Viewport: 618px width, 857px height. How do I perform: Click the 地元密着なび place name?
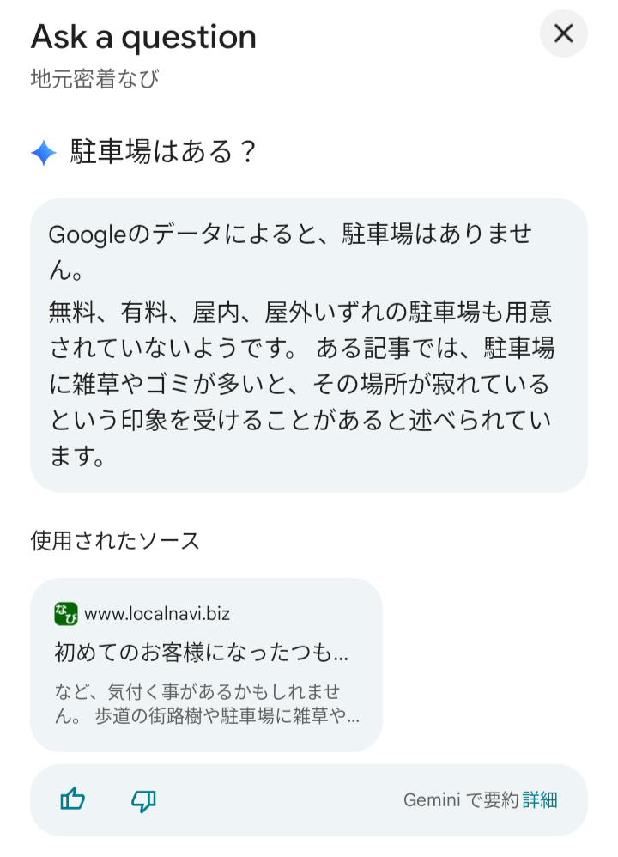pyautogui.click(x=94, y=79)
